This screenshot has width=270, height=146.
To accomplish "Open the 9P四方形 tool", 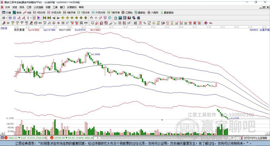I will coord(54,13).
